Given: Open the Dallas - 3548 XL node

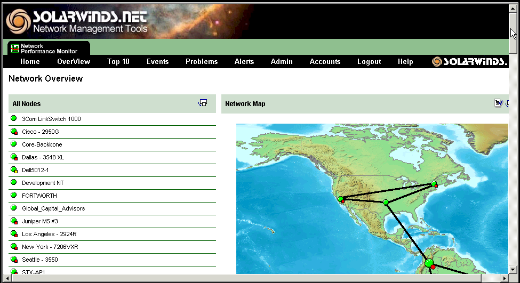Looking at the screenshot, I should 43,157.
